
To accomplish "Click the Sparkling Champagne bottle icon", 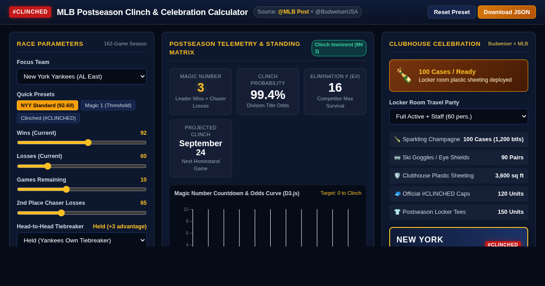I will [x=397, y=139].
